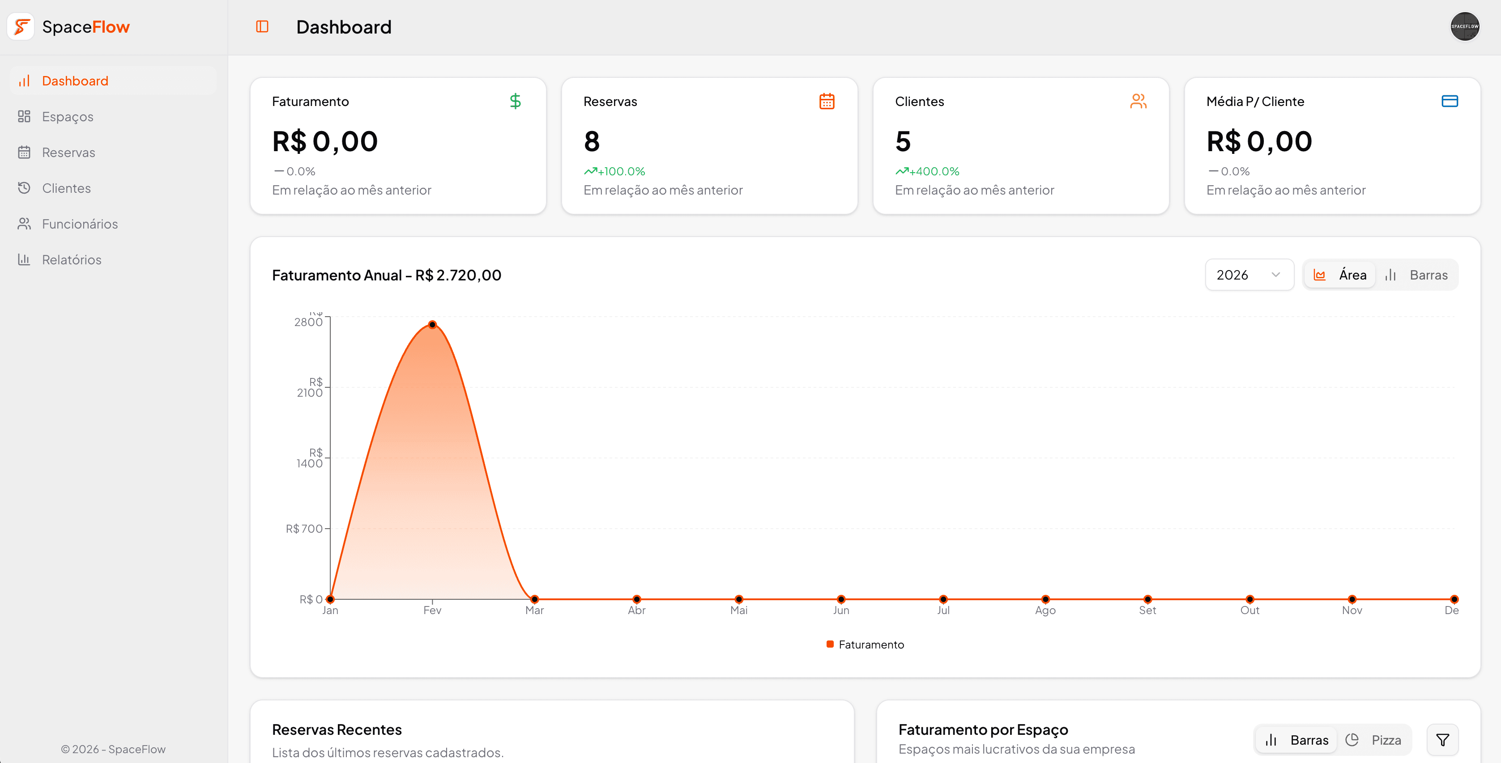1501x763 pixels.
Task: Enable Área view for the annual chart
Action: pos(1340,274)
